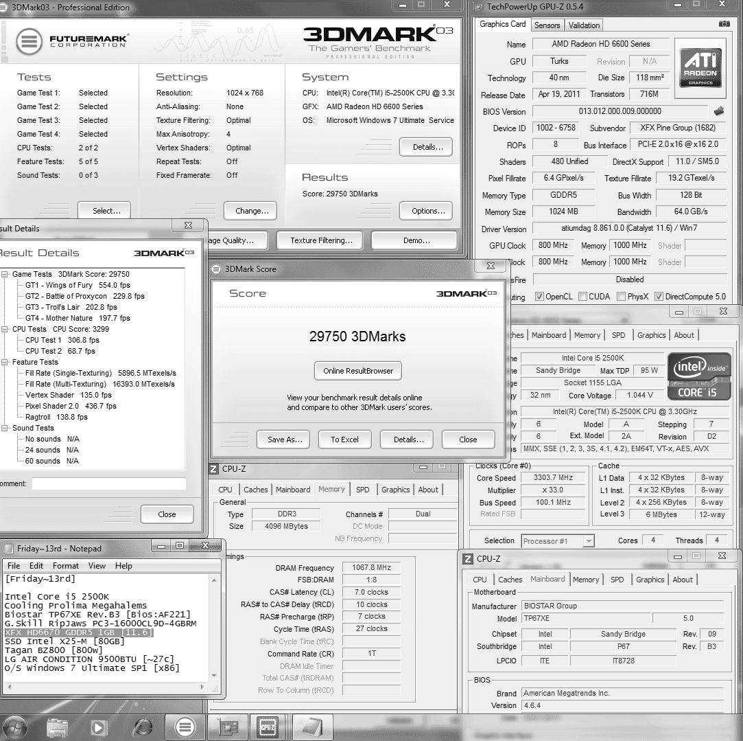
Task: Switch to 3DMark taskbar icon
Action: pyautogui.click(x=185, y=727)
